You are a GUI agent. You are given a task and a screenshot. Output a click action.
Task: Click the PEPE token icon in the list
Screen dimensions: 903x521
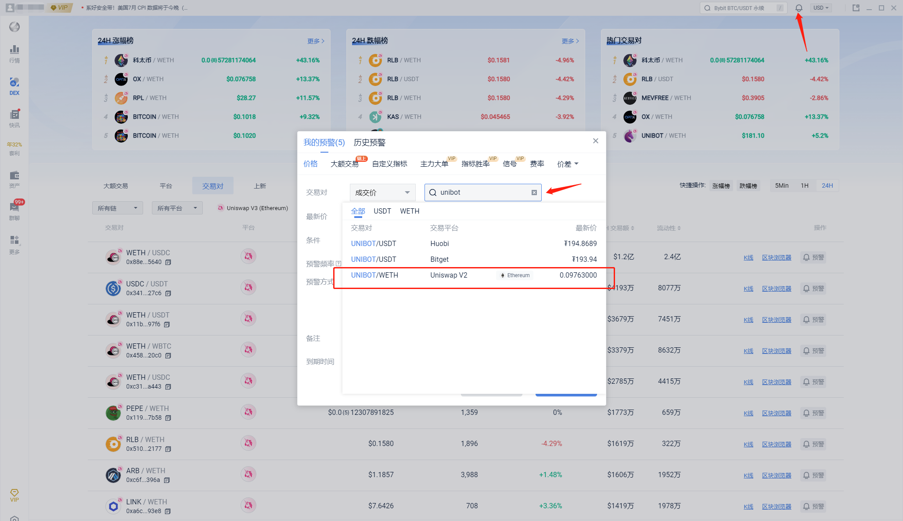(x=113, y=413)
